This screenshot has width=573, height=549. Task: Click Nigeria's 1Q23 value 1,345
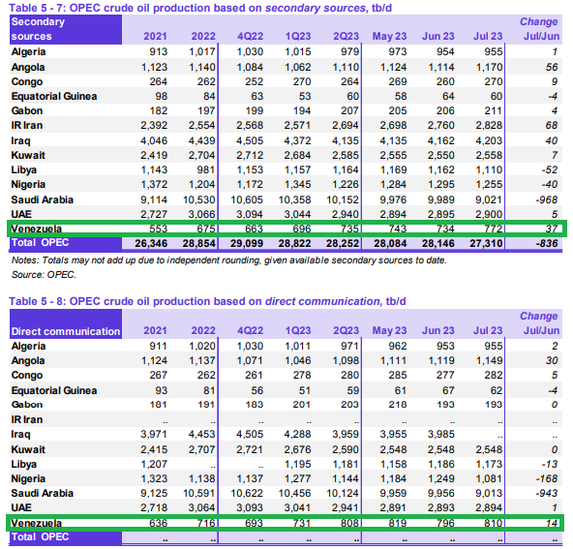pos(297,185)
